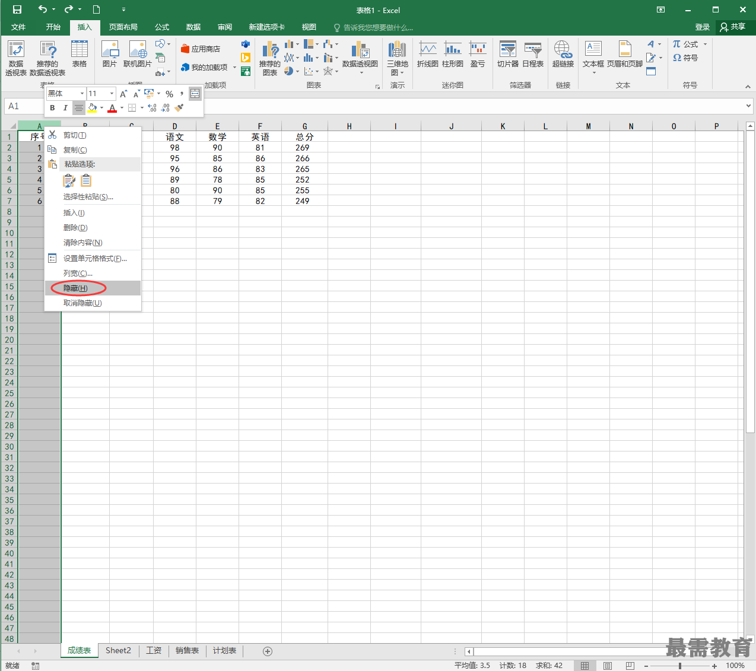The width and height of the screenshot is (756, 671).
Task: Insert a 柱形图 sparkline
Action: click(x=453, y=54)
